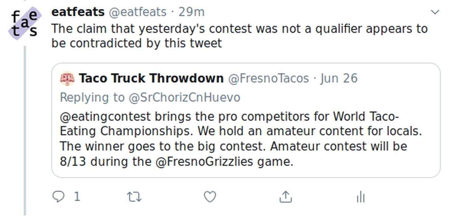The image size is (450, 220).
Task: Open the quoted tweet about the amateur contest
Action: (245, 138)
